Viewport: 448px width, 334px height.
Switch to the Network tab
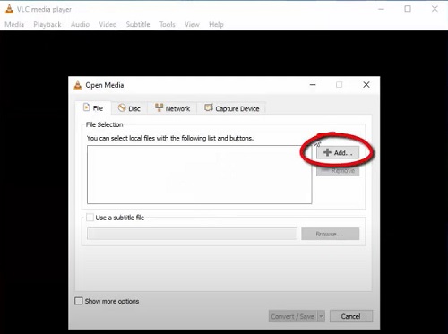172,108
